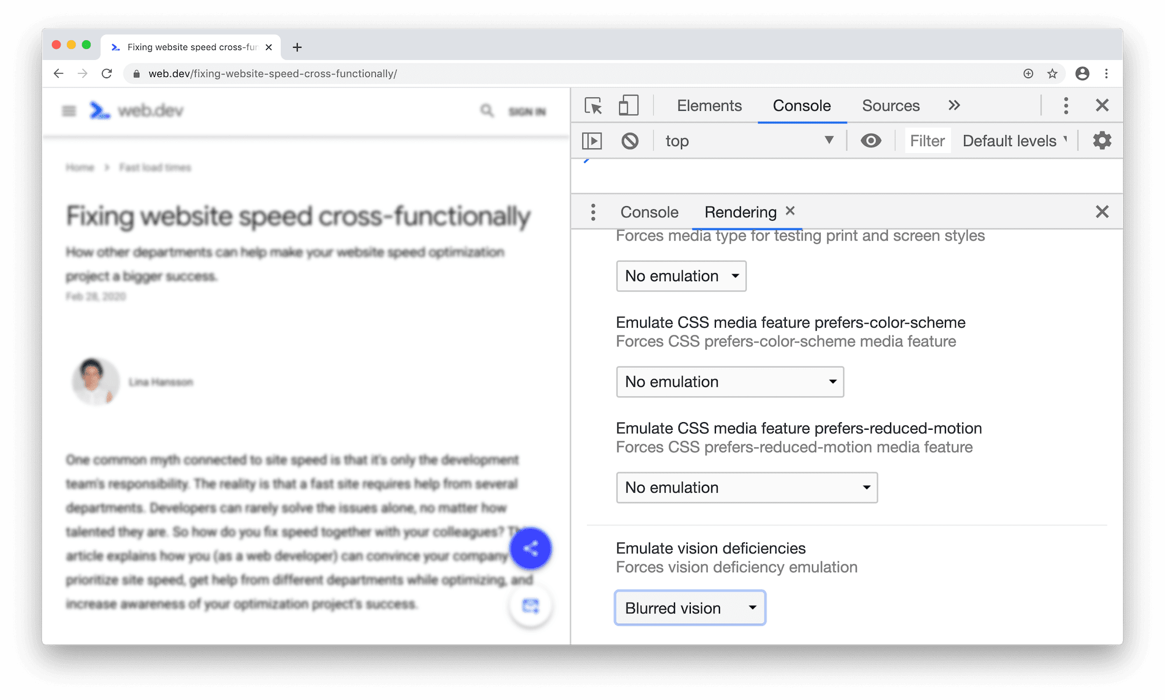The image size is (1165, 700).
Task: Click the more tools chevron icon
Action: click(x=955, y=105)
